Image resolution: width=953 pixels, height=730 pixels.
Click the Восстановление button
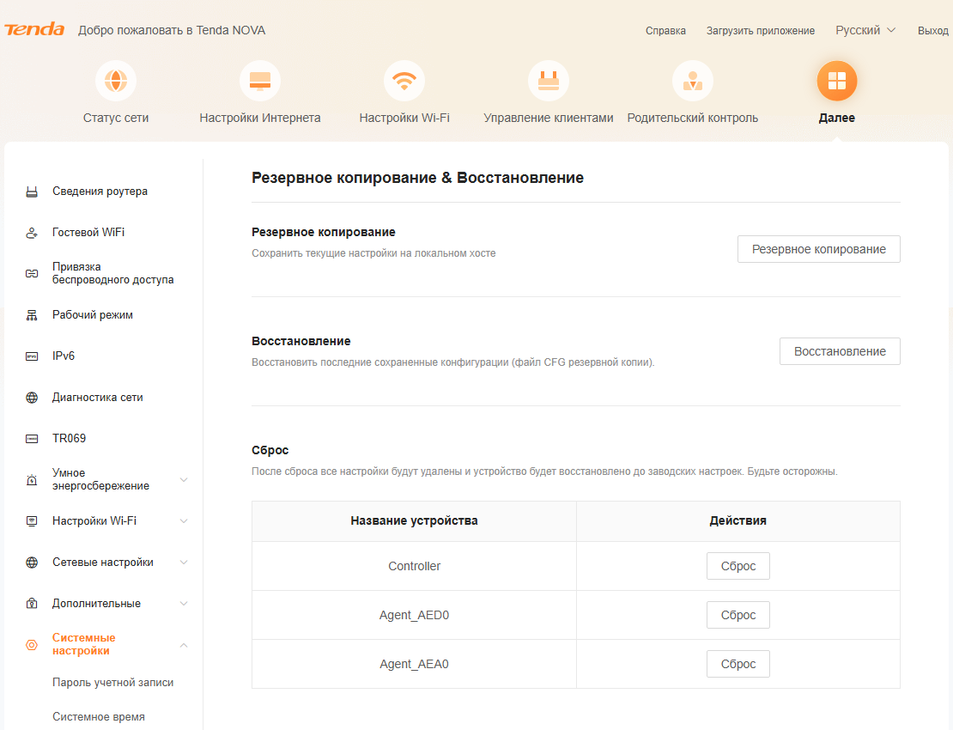(x=840, y=351)
